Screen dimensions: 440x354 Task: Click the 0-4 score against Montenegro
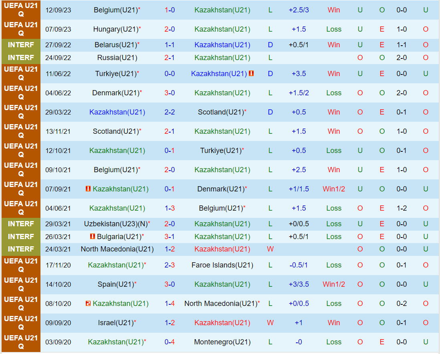point(170,342)
